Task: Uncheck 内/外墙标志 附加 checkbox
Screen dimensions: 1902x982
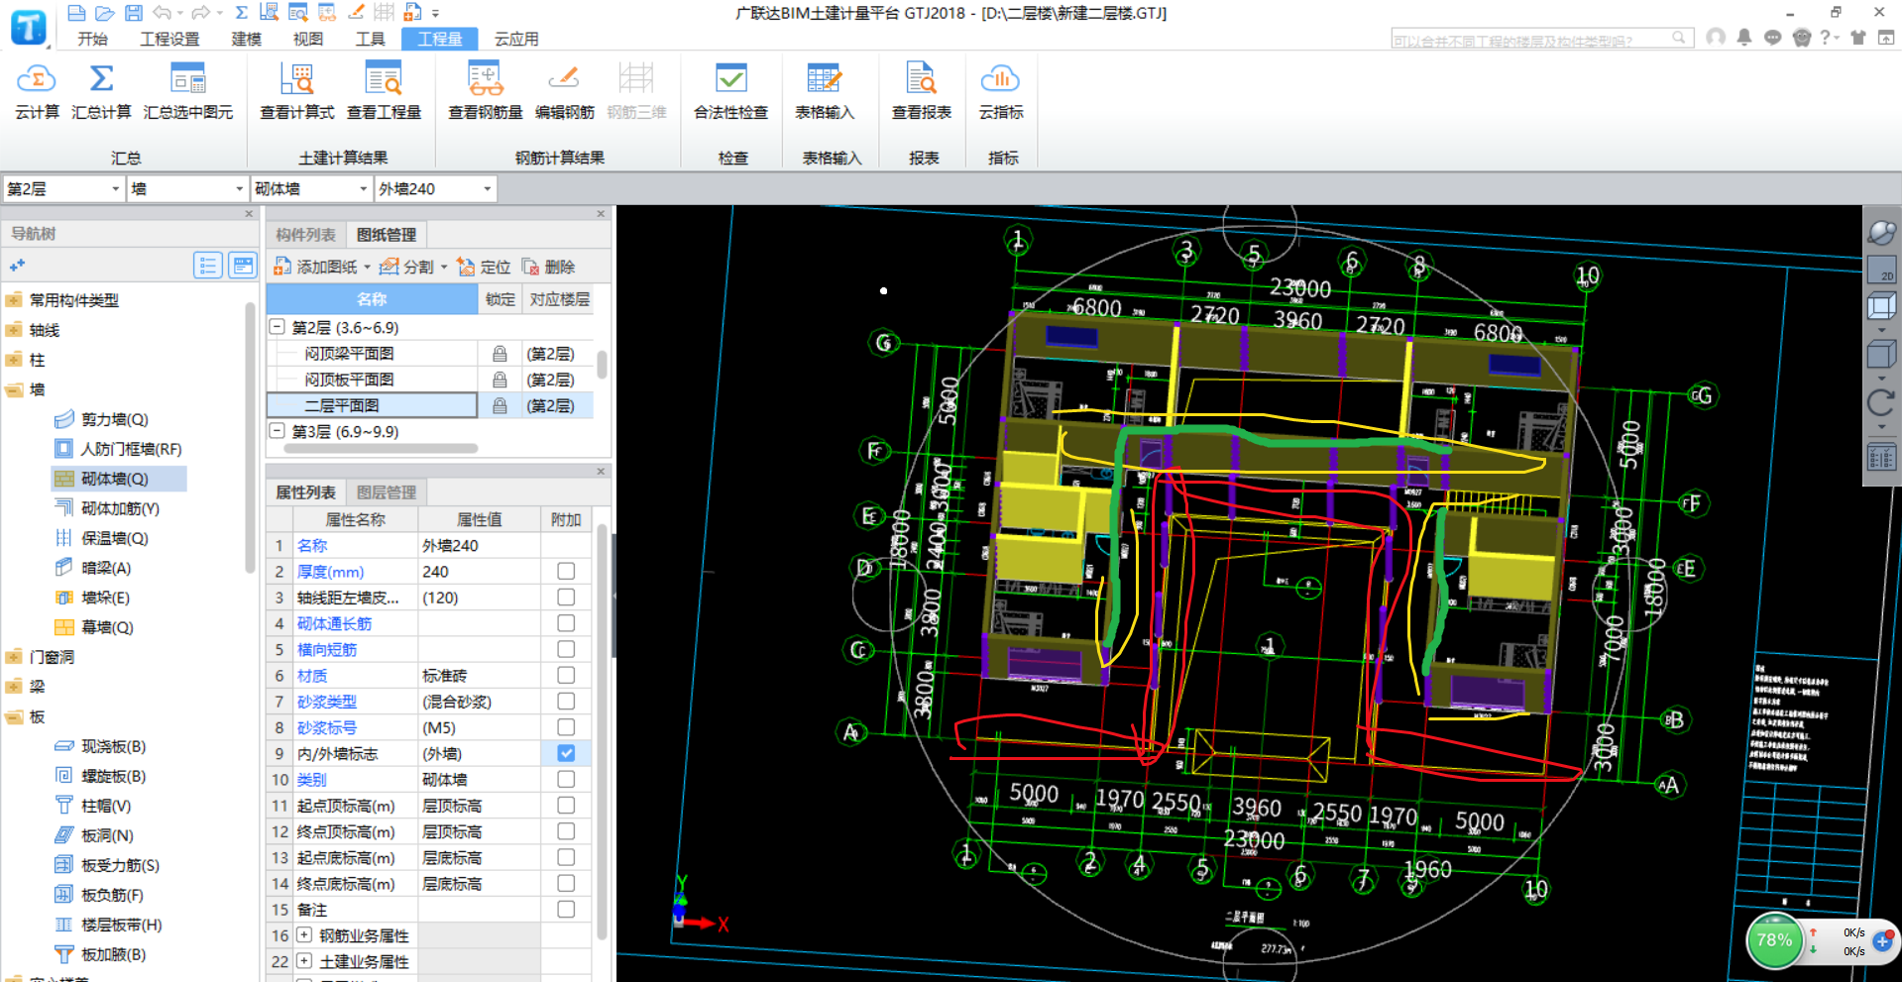Action: [x=566, y=753]
